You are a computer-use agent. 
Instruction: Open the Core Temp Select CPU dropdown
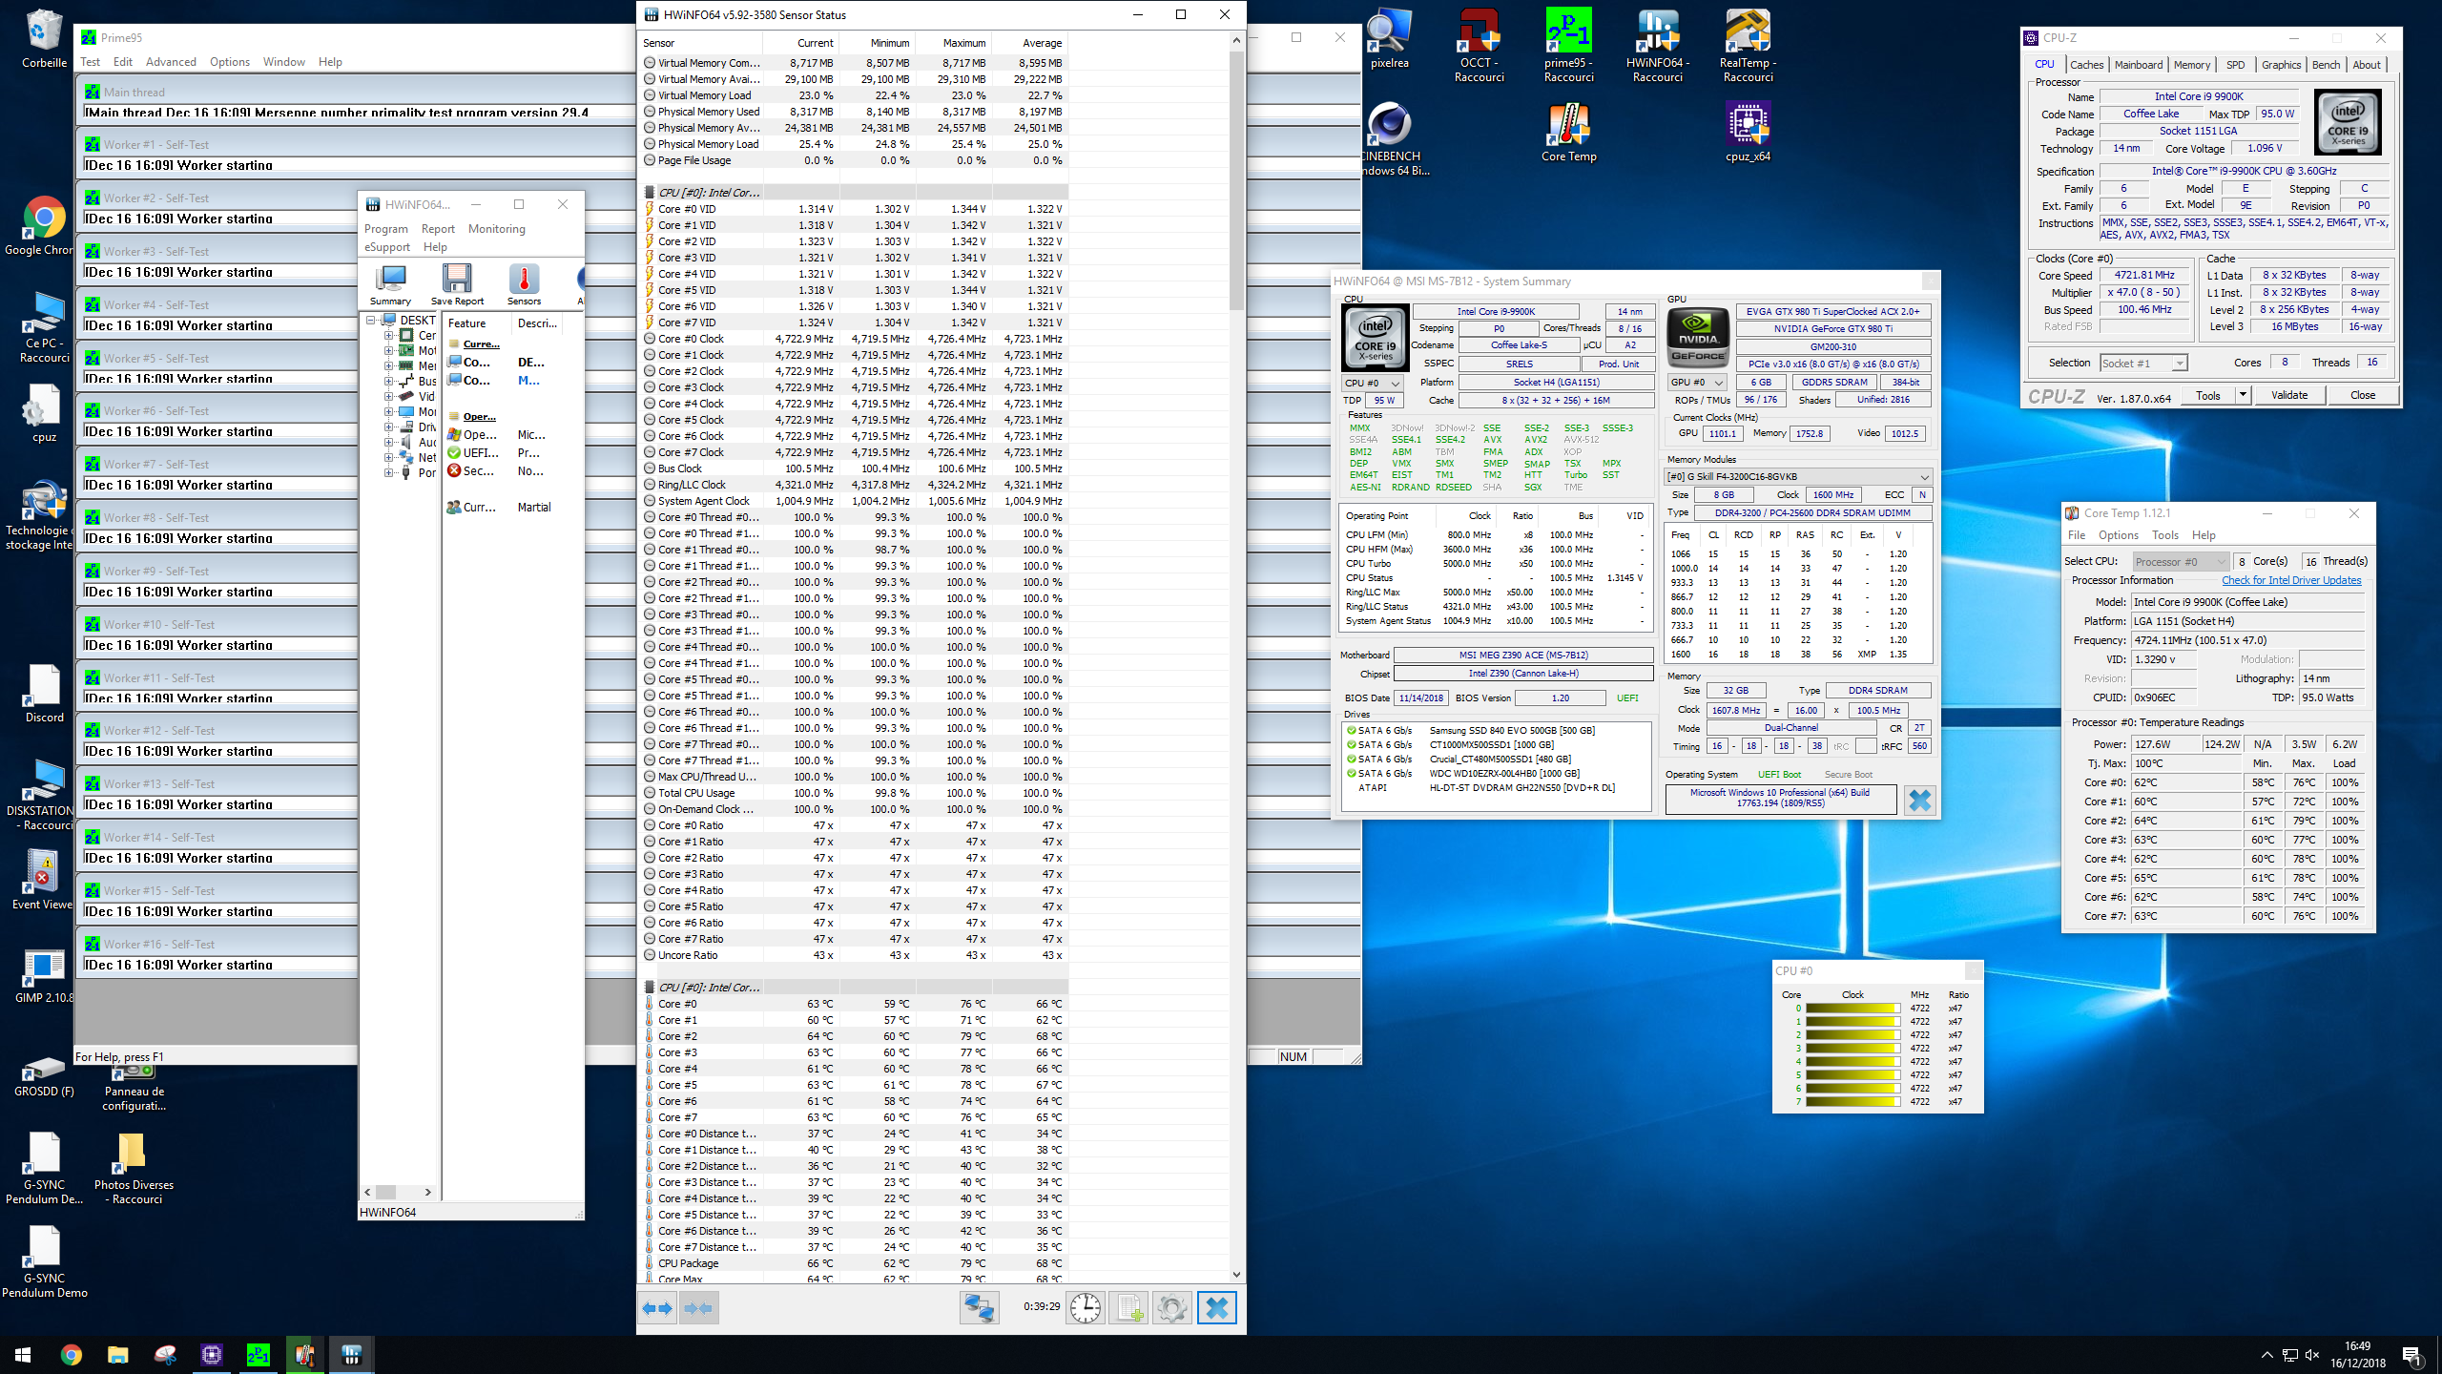[2181, 562]
